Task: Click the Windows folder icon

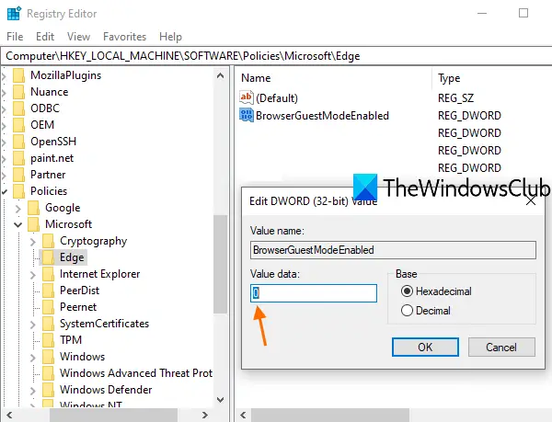Action: tap(48, 356)
